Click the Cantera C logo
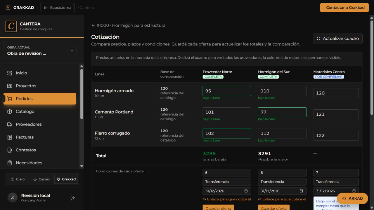This screenshot has height=210, width=374. [x=11, y=26]
